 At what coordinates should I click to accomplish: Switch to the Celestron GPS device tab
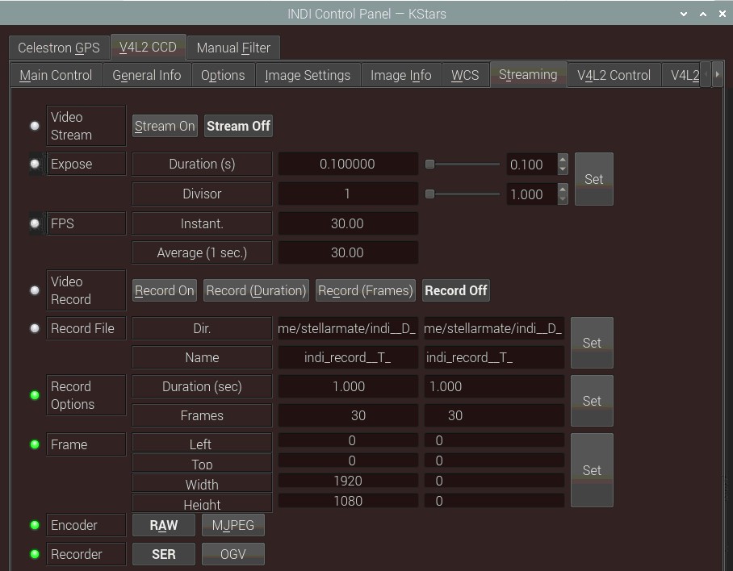pos(59,48)
